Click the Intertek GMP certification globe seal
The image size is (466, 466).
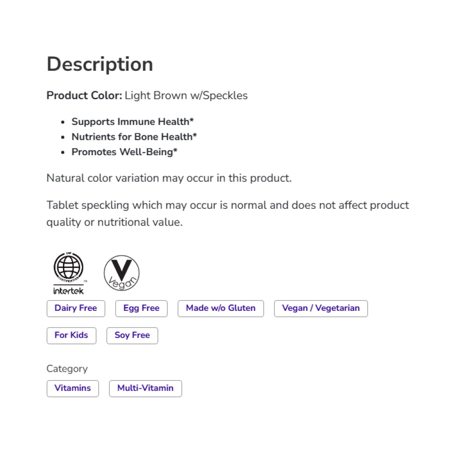(68, 268)
